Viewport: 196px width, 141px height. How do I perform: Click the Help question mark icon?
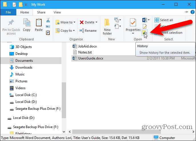193,12
